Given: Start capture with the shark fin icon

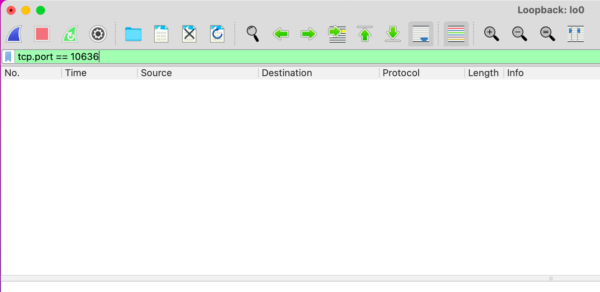Looking at the screenshot, I should click(x=14, y=34).
